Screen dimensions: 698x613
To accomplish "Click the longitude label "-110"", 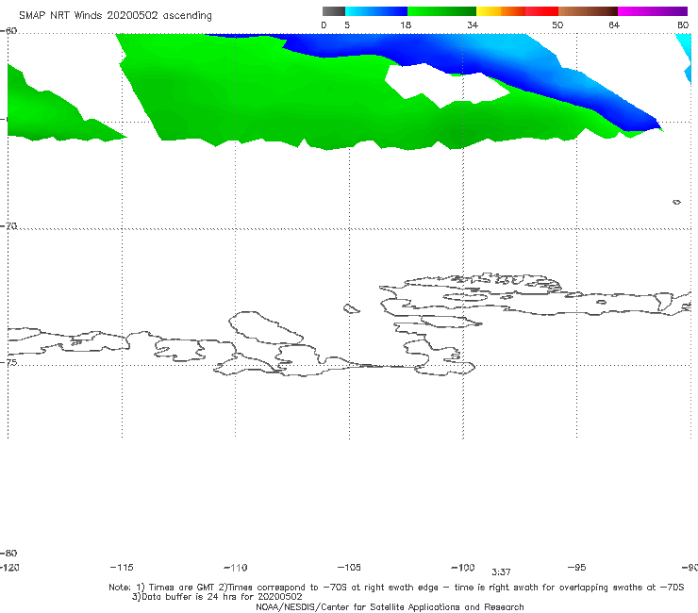I will [236, 568].
